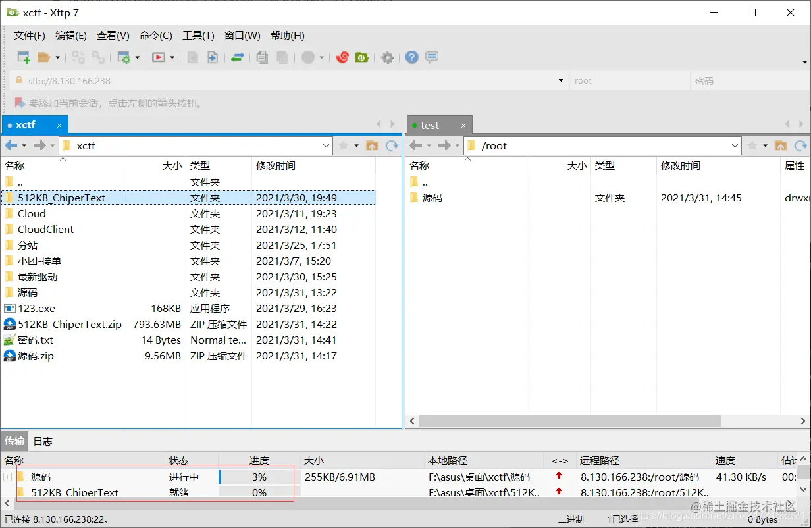Select 源码 folder in remote /root pane

(x=432, y=198)
